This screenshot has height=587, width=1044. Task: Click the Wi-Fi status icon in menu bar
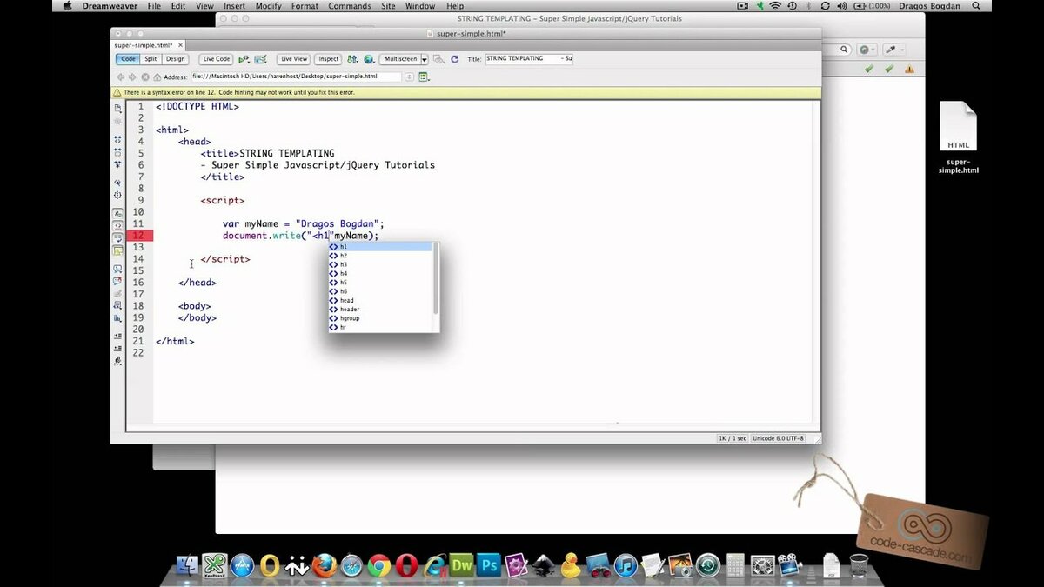pos(774,6)
